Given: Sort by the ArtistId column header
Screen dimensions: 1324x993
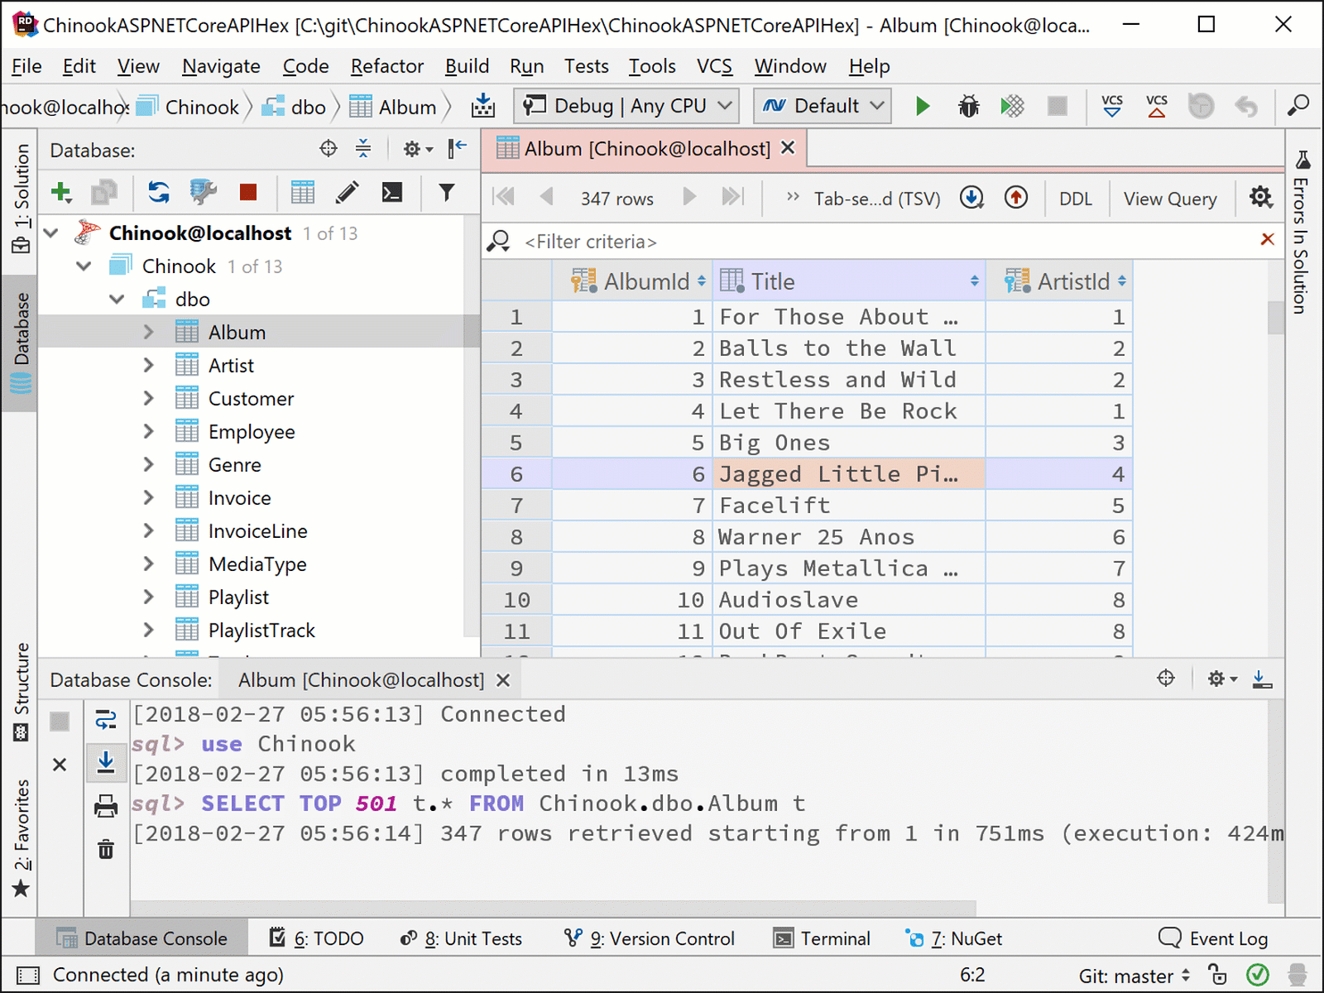Looking at the screenshot, I should click(x=1059, y=281).
